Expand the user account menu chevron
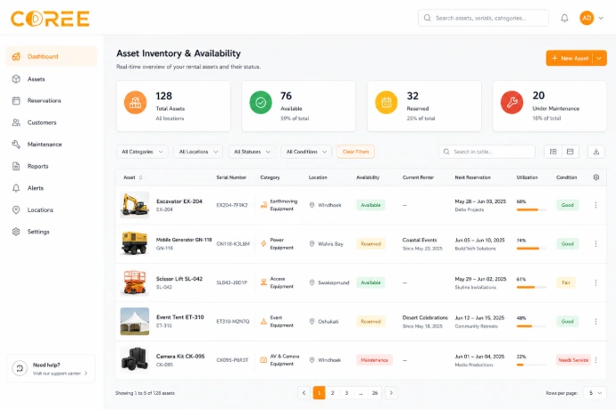This screenshot has height=410, width=616. point(601,18)
